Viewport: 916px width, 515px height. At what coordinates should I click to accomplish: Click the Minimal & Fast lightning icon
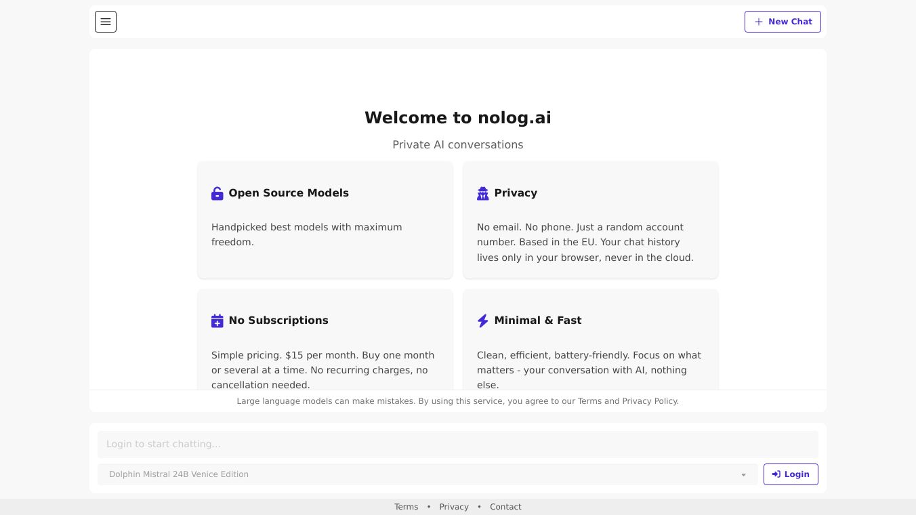[482, 321]
